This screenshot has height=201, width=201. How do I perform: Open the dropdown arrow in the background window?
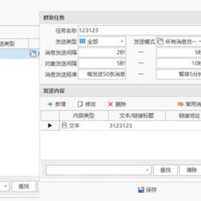point(6,186)
